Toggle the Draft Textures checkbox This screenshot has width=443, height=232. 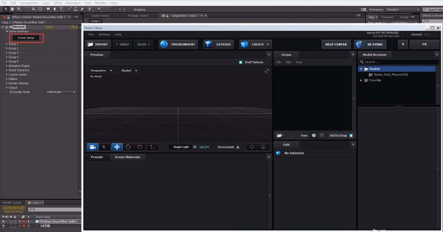(241, 62)
